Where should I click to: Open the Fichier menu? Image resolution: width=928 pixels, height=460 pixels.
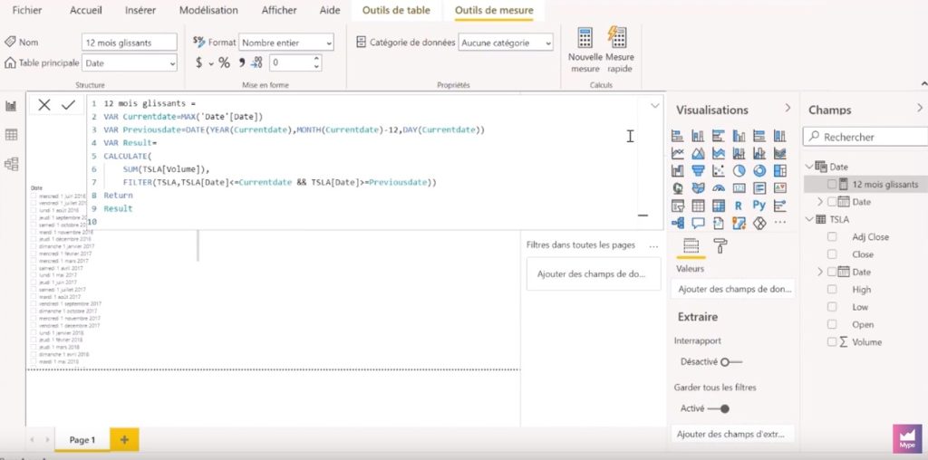pyautogui.click(x=27, y=10)
